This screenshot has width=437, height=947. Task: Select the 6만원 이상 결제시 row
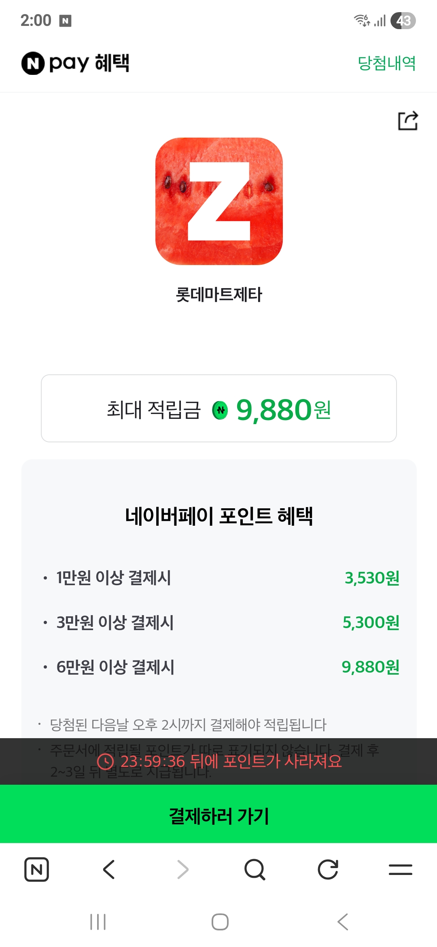click(x=219, y=667)
